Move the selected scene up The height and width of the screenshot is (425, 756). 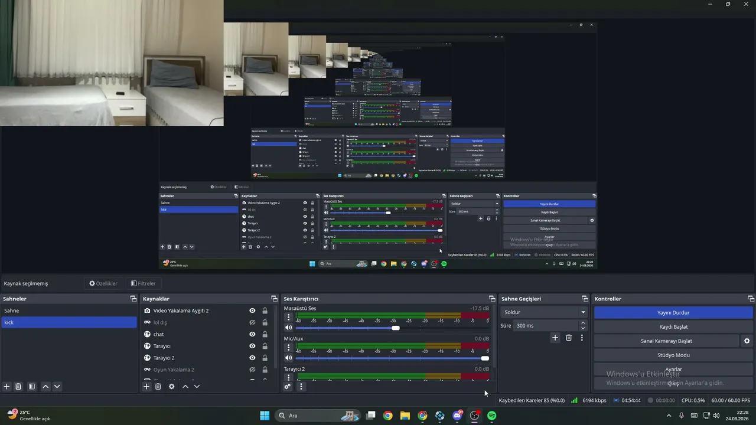(x=45, y=387)
